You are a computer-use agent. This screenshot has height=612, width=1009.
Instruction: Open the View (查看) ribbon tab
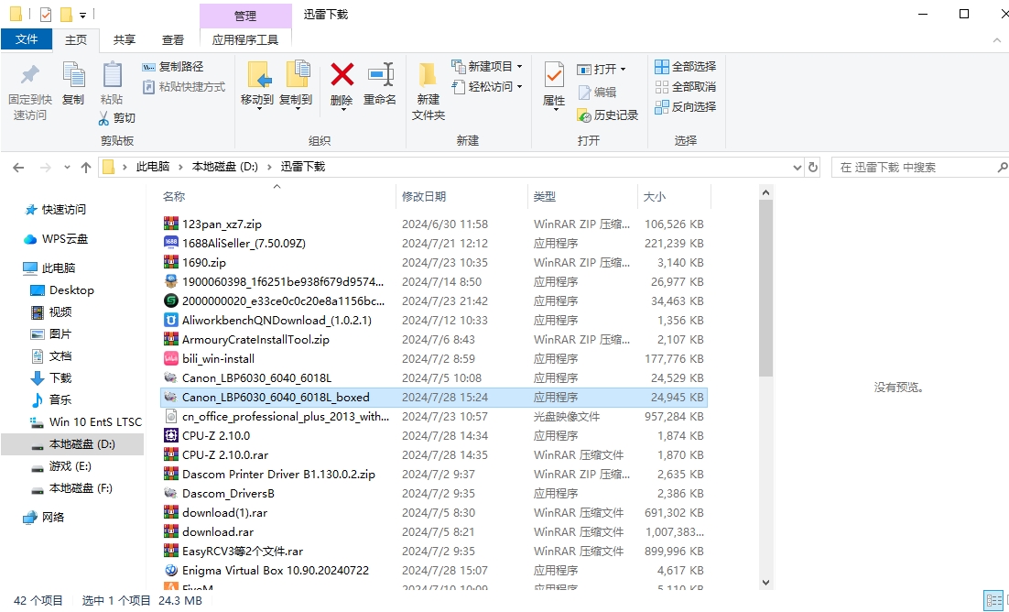(173, 39)
